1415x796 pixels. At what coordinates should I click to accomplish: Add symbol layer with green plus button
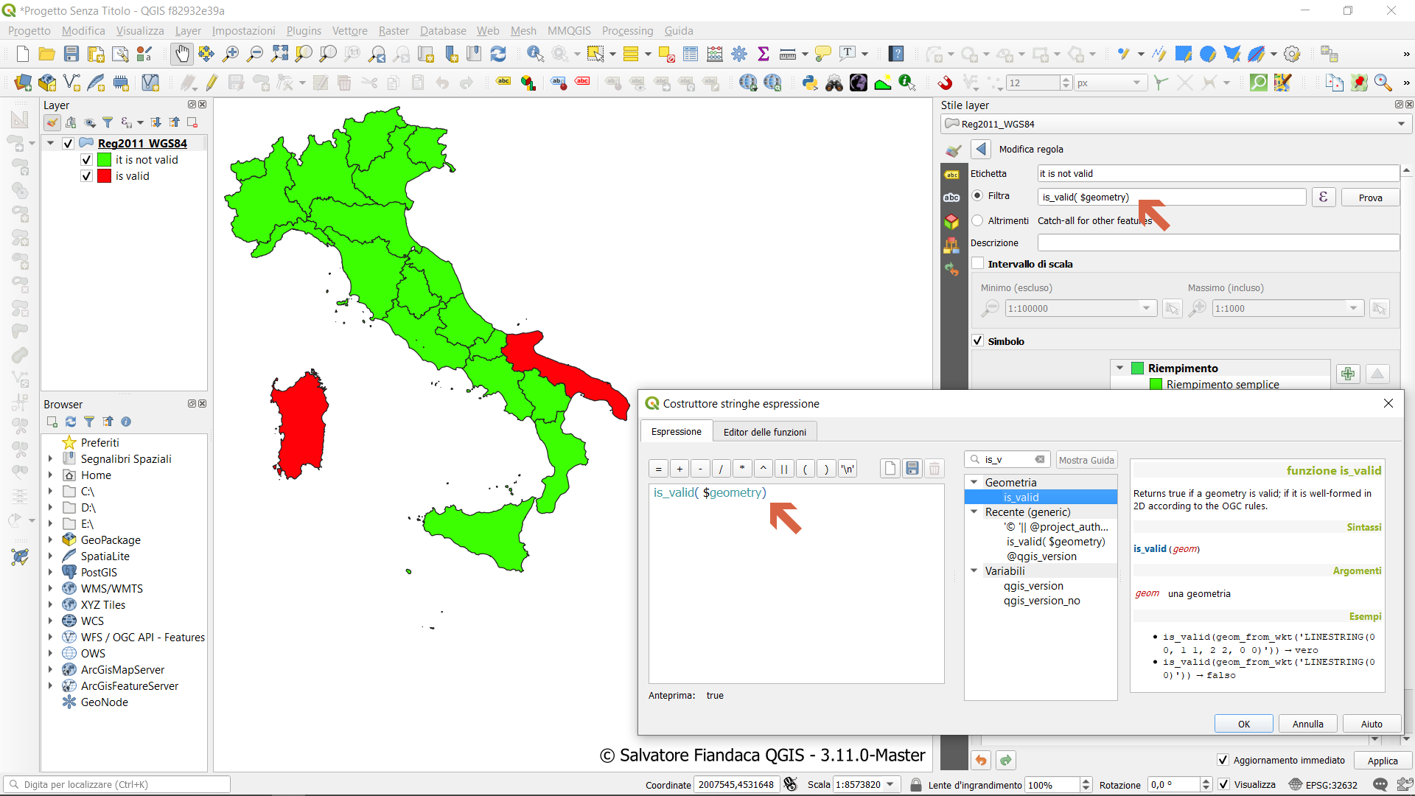(x=1348, y=374)
